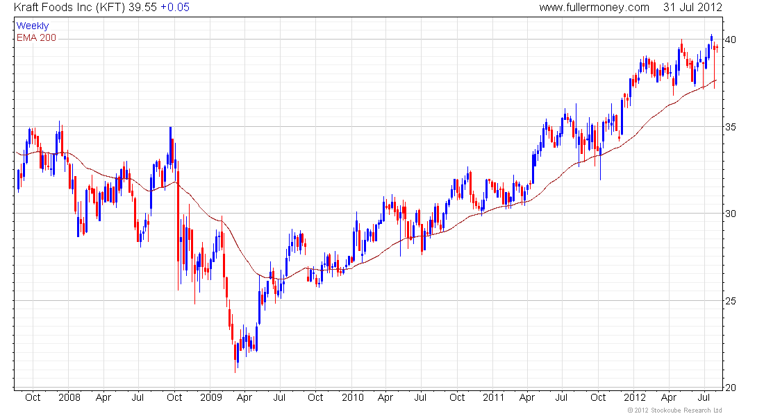This screenshot has height=416, width=764.
Task: Click the first 'Oct' label left of 2008
Action: point(33,397)
